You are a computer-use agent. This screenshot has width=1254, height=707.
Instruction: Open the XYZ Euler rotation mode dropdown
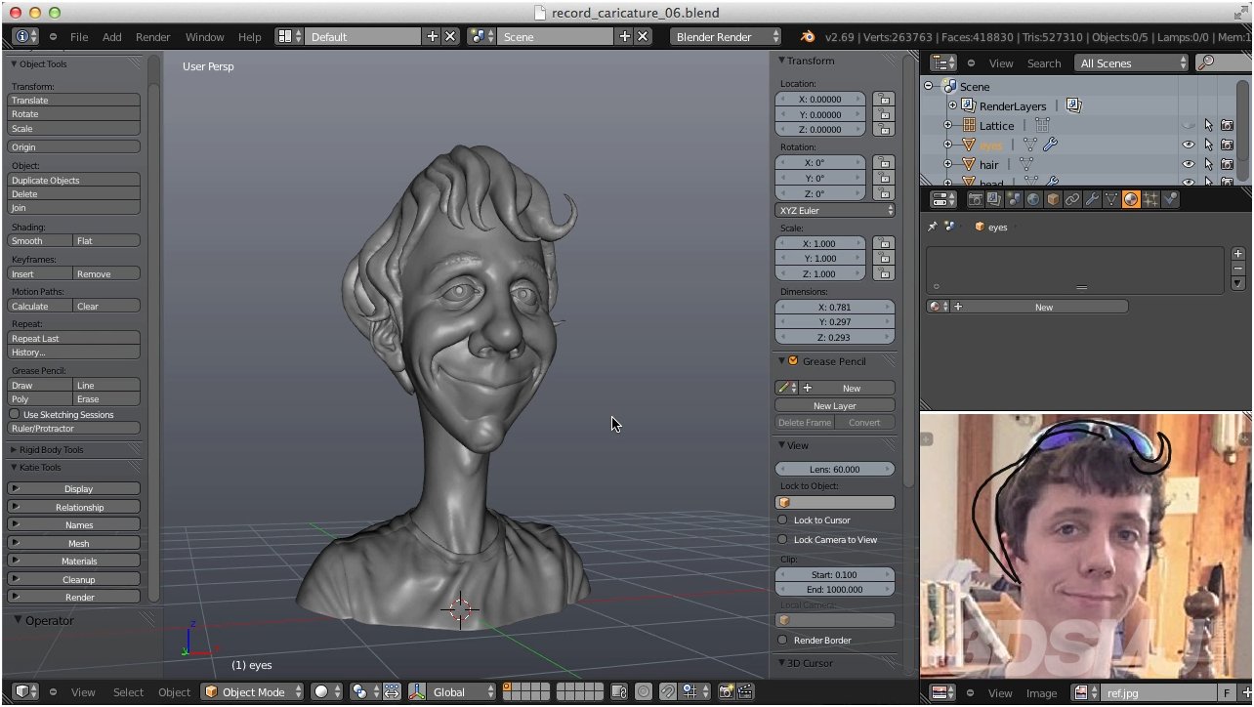[x=835, y=210]
